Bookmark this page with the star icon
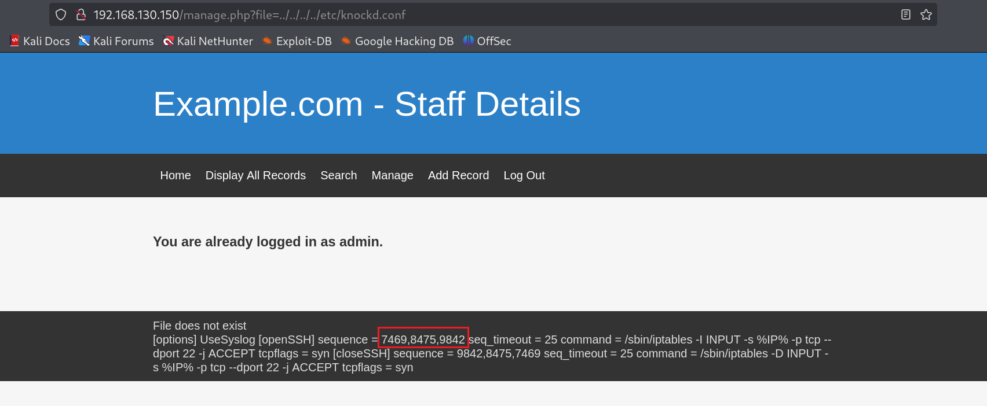The image size is (987, 406). click(926, 14)
